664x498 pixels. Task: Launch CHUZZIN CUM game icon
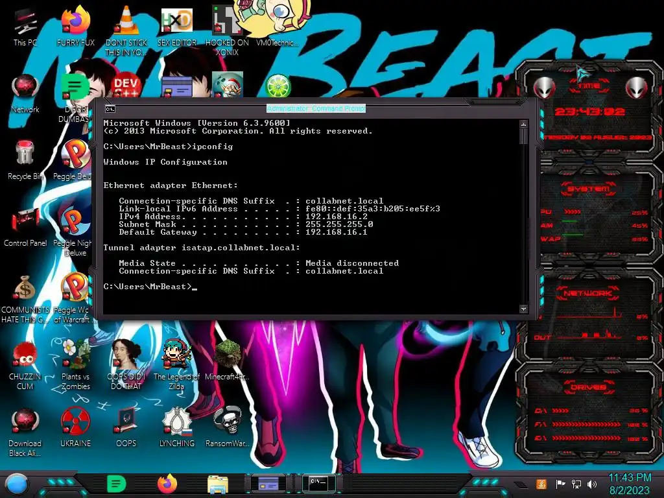pos(25,366)
